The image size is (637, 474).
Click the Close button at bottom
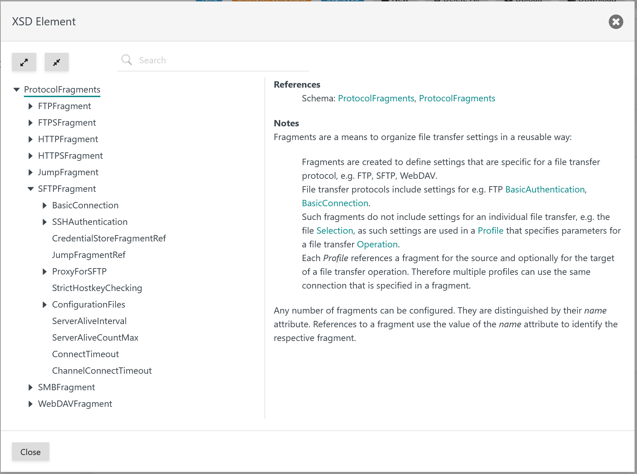click(x=31, y=452)
